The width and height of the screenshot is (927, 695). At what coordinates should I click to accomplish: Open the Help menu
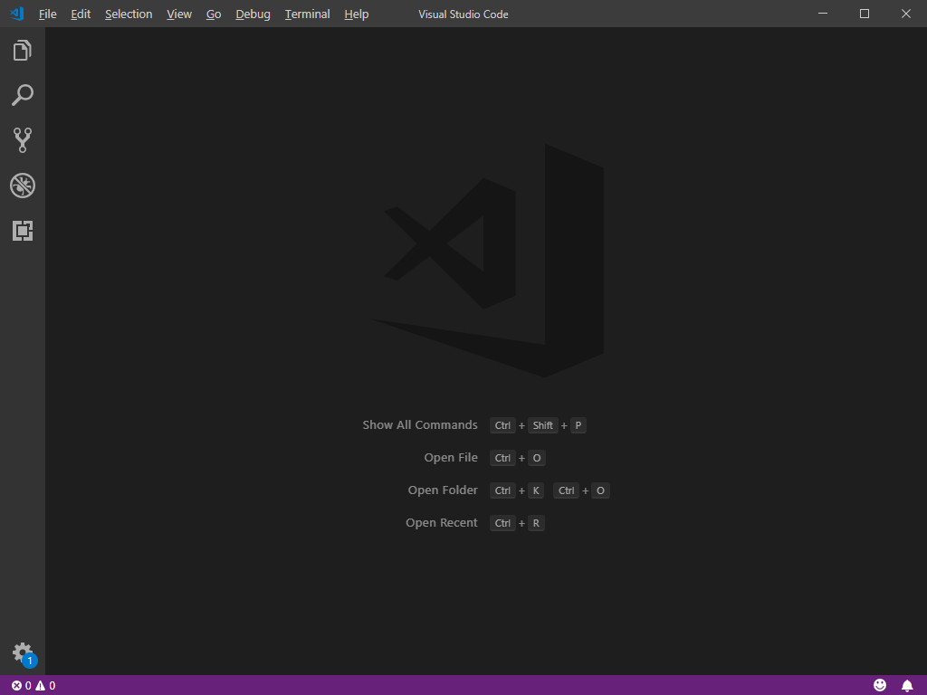coord(357,14)
